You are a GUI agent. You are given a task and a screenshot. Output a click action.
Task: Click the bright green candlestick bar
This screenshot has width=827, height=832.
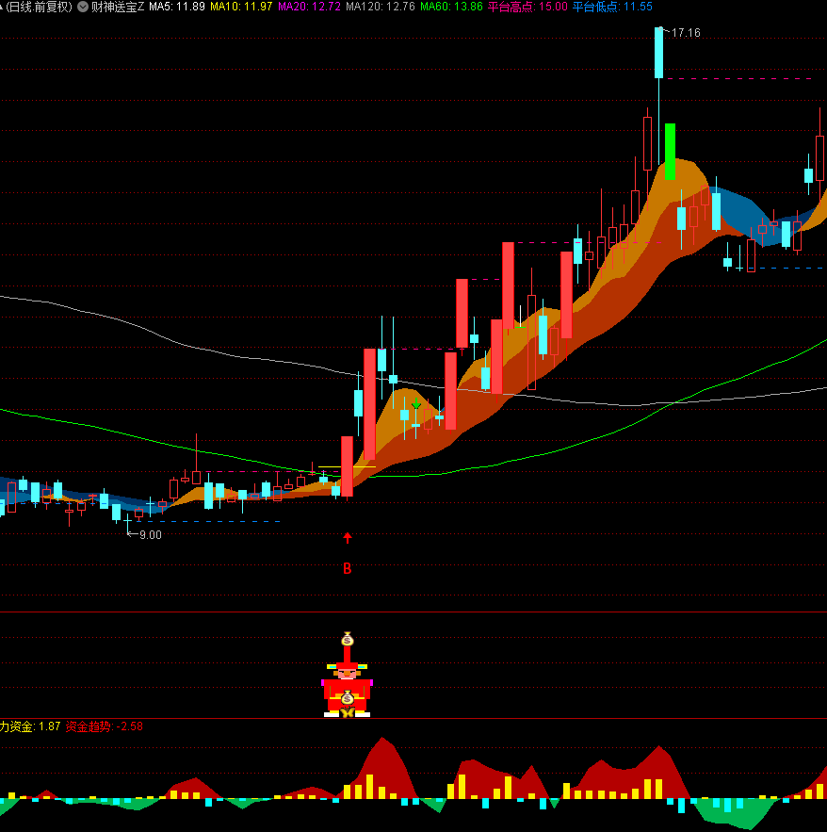(x=670, y=151)
